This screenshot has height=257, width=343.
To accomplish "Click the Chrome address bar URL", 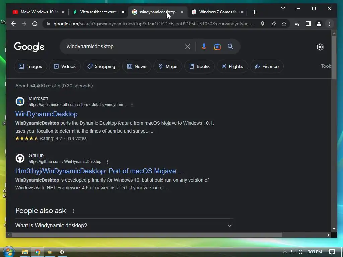I will point(153,24).
